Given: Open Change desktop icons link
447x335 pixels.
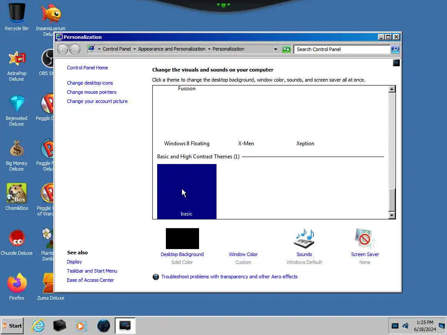Looking at the screenshot, I should (x=90, y=83).
